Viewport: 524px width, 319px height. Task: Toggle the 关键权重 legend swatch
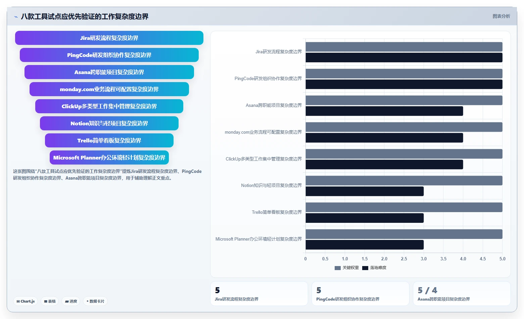click(338, 268)
